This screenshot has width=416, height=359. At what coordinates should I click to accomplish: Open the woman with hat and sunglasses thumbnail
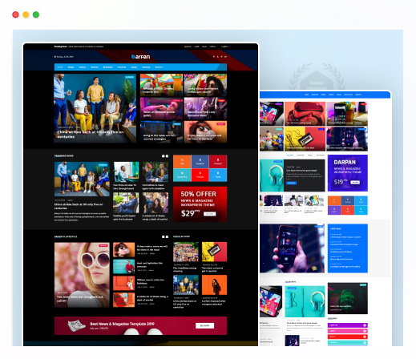(x=205, y=85)
